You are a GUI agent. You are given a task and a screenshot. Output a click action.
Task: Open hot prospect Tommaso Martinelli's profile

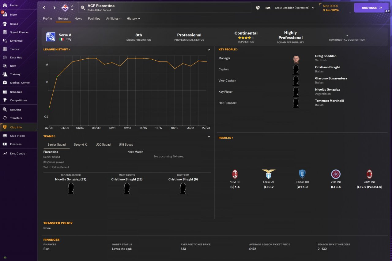(x=329, y=101)
